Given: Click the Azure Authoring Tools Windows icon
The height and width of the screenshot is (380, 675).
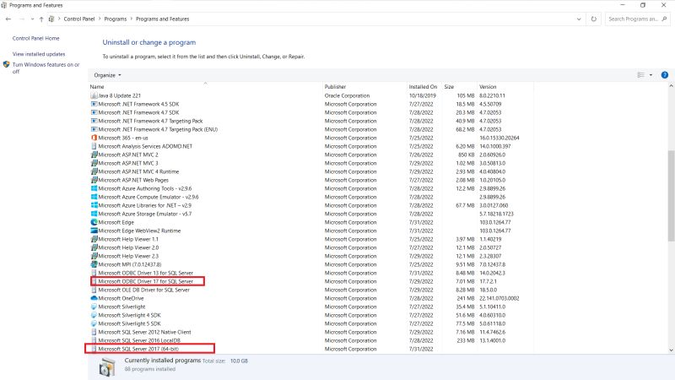Looking at the screenshot, I should [94, 188].
